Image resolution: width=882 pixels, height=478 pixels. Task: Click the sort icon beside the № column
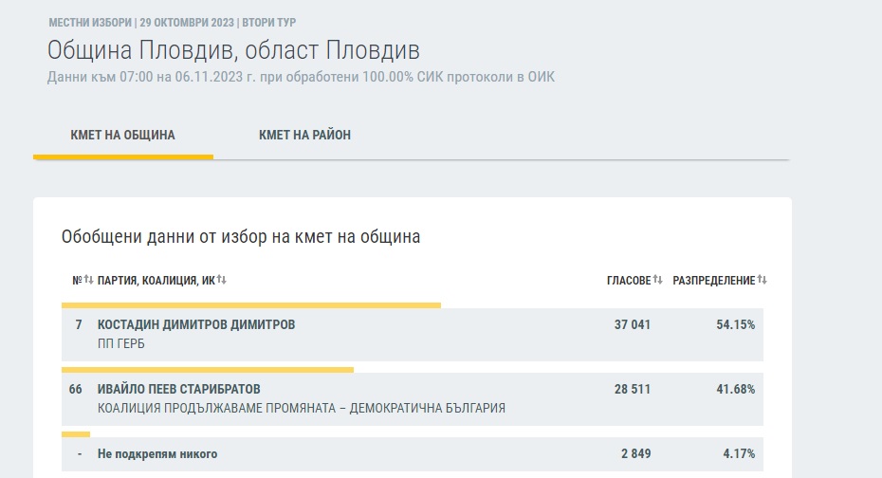88,280
